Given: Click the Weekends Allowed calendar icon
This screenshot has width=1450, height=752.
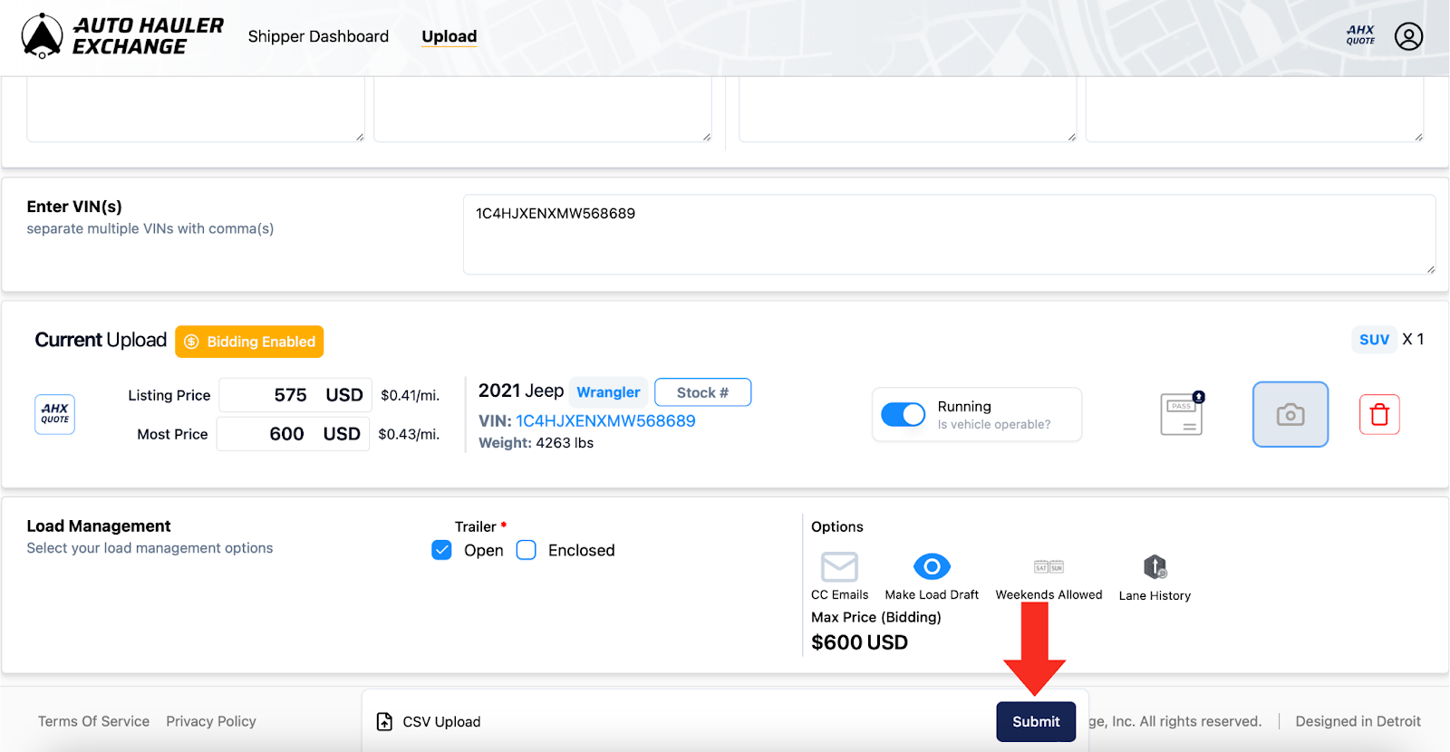Looking at the screenshot, I should click(1049, 567).
